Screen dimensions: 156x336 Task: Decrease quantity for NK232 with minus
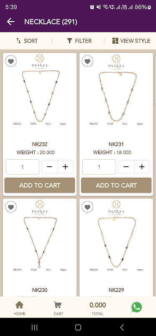click(x=49, y=167)
